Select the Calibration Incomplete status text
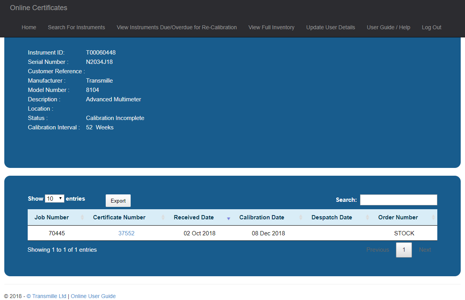 click(x=115, y=118)
